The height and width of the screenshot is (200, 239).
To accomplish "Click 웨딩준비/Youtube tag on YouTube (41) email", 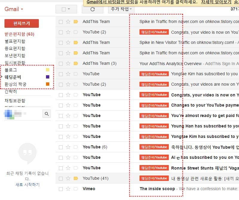I will point(154,178).
